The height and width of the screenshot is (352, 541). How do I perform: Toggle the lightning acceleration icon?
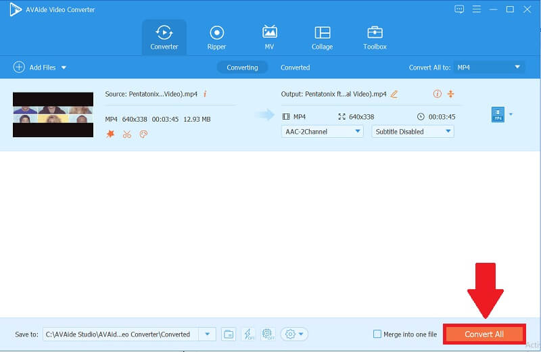point(248,334)
